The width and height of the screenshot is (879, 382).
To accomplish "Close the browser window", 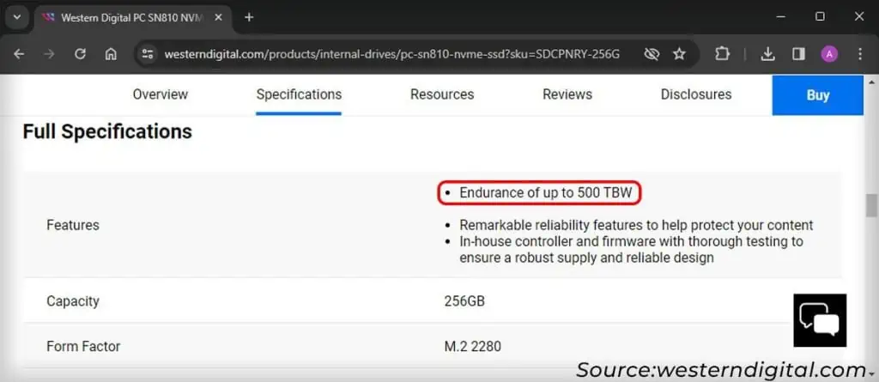I will (858, 17).
